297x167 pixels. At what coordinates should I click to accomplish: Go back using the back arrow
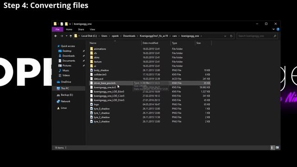pyautogui.click(x=56, y=36)
